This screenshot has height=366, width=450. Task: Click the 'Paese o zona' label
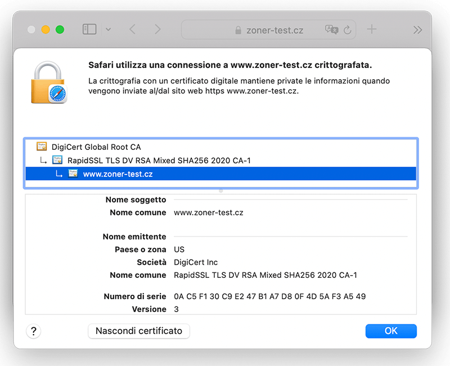140,249
